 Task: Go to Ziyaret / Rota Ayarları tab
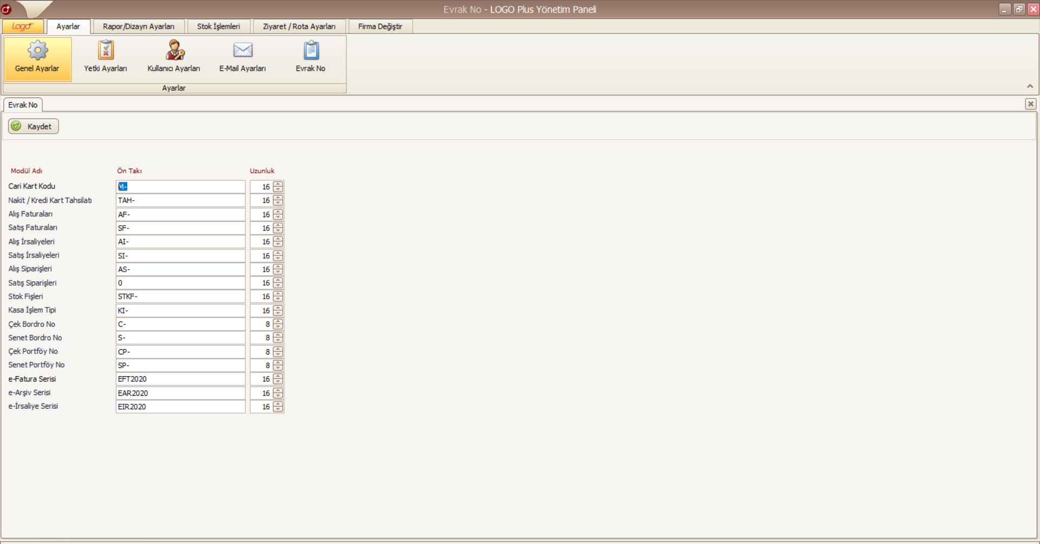pyautogui.click(x=299, y=27)
